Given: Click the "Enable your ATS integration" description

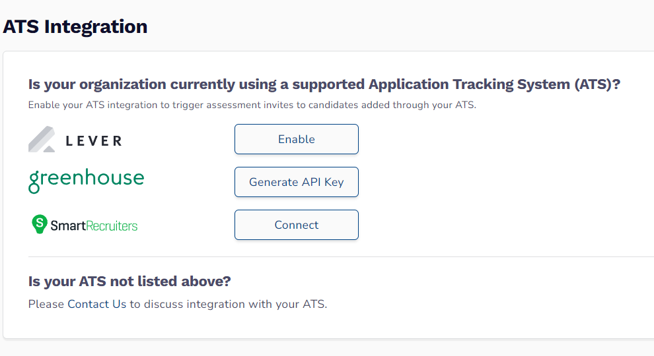Looking at the screenshot, I should tap(252, 105).
